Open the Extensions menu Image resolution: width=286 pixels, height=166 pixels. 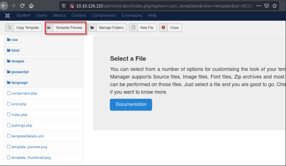tap(132, 15)
